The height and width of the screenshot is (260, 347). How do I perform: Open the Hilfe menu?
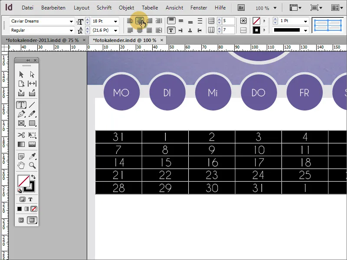pos(220,8)
